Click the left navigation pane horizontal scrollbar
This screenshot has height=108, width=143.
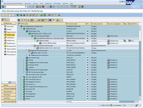pyautogui.click(x=6, y=82)
